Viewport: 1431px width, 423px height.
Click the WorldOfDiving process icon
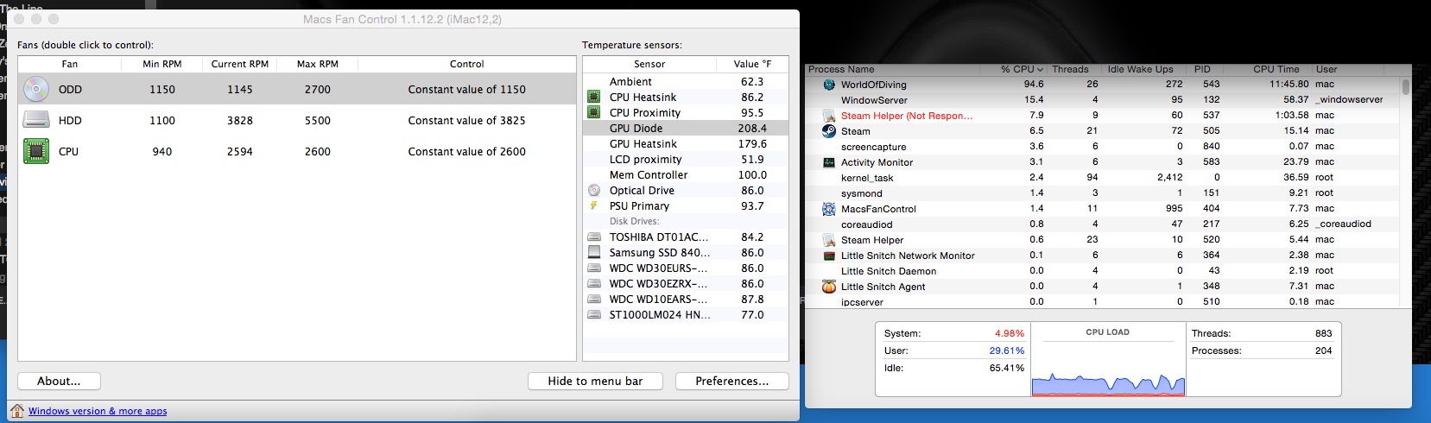(x=829, y=85)
